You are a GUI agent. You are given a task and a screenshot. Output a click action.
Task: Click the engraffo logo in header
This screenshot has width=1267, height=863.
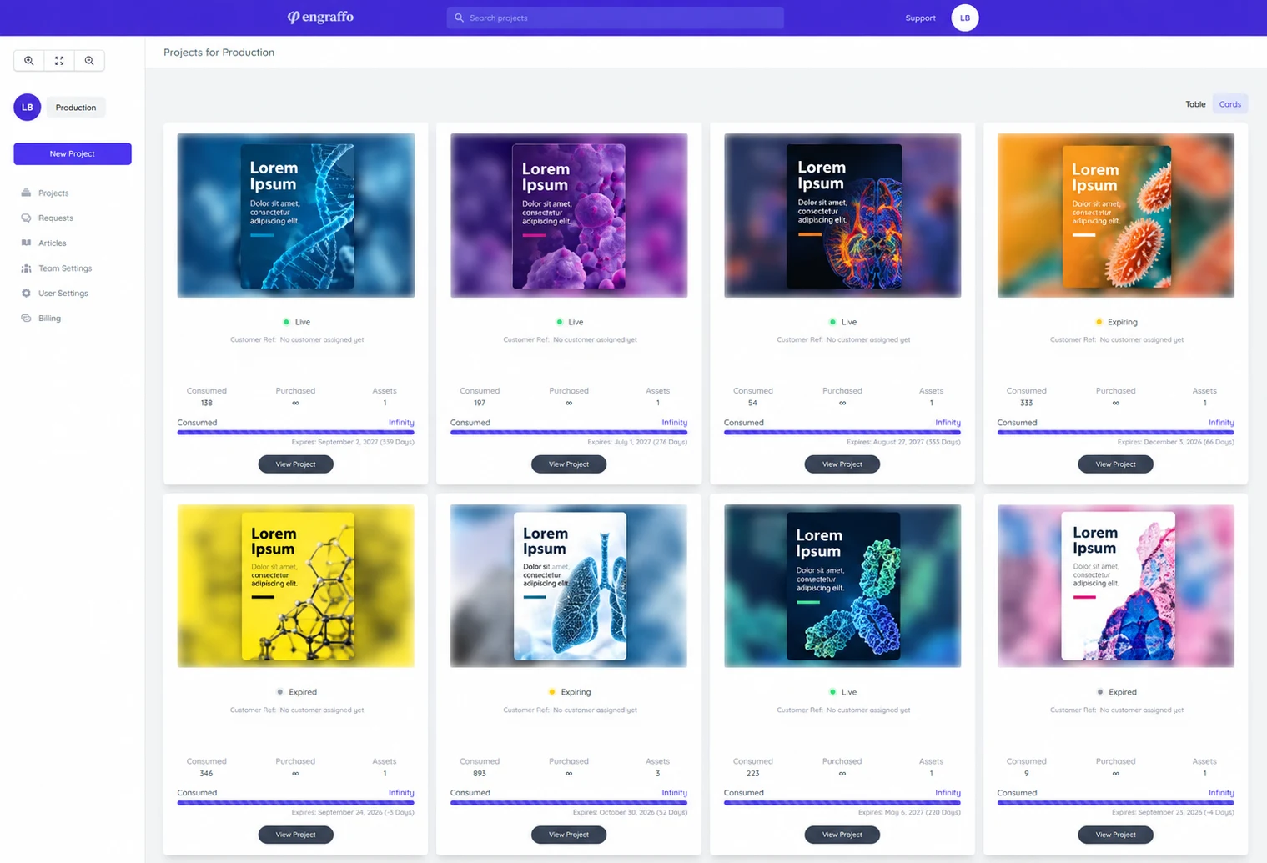(320, 17)
